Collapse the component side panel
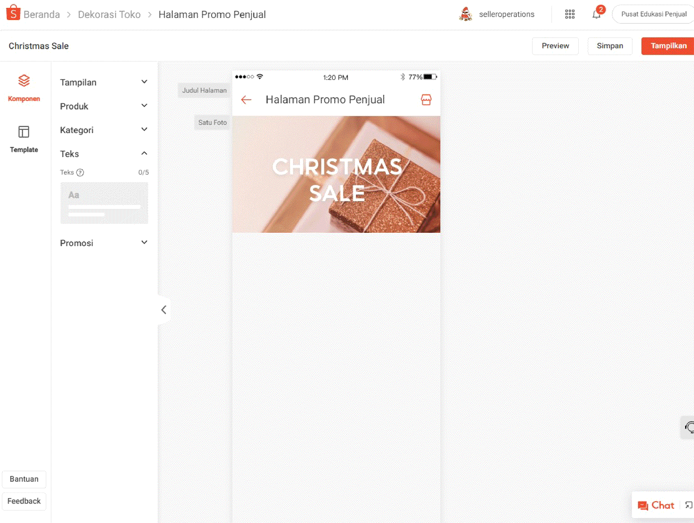 pos(164,310)
